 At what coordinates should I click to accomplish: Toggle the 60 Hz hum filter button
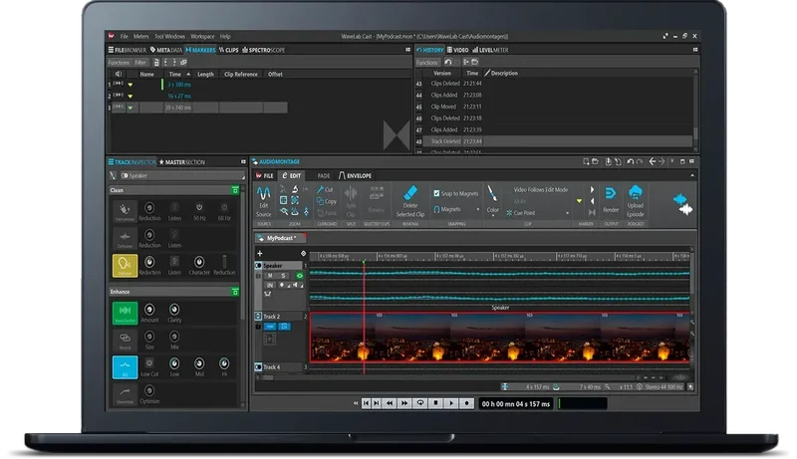point(224,208)
